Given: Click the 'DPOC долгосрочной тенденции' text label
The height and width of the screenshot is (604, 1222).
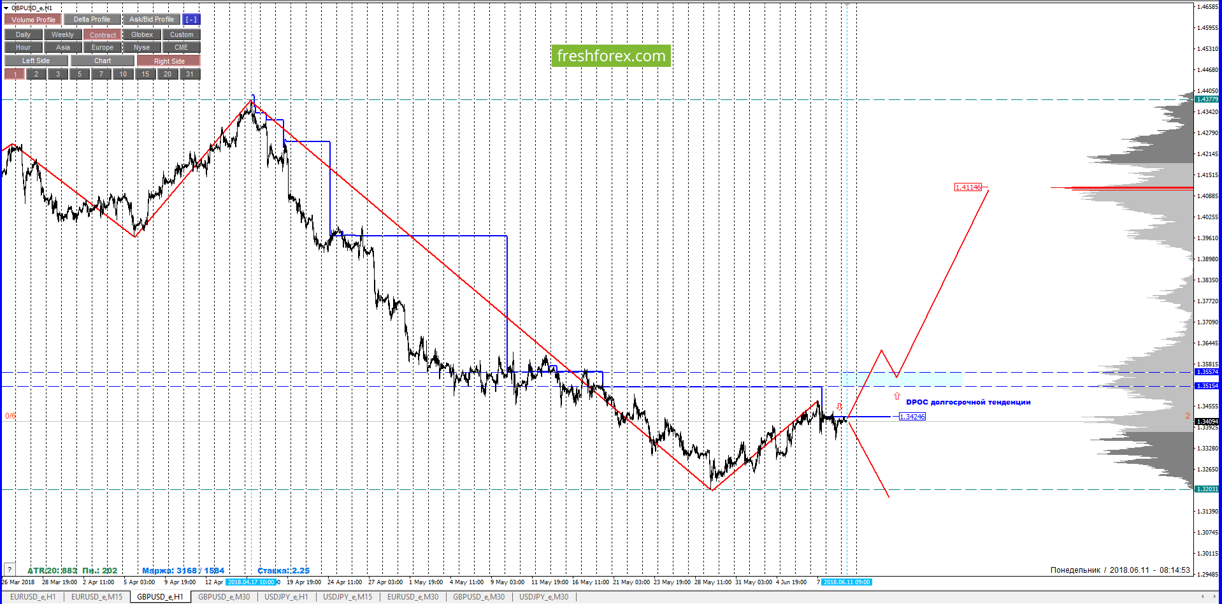Looking at the screenshot, I should pyautogui.click(x=968, y=402).
